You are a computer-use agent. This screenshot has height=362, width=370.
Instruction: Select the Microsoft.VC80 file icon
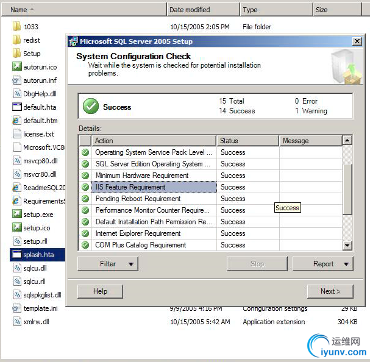pyautogui.click(x=17, y=147)
